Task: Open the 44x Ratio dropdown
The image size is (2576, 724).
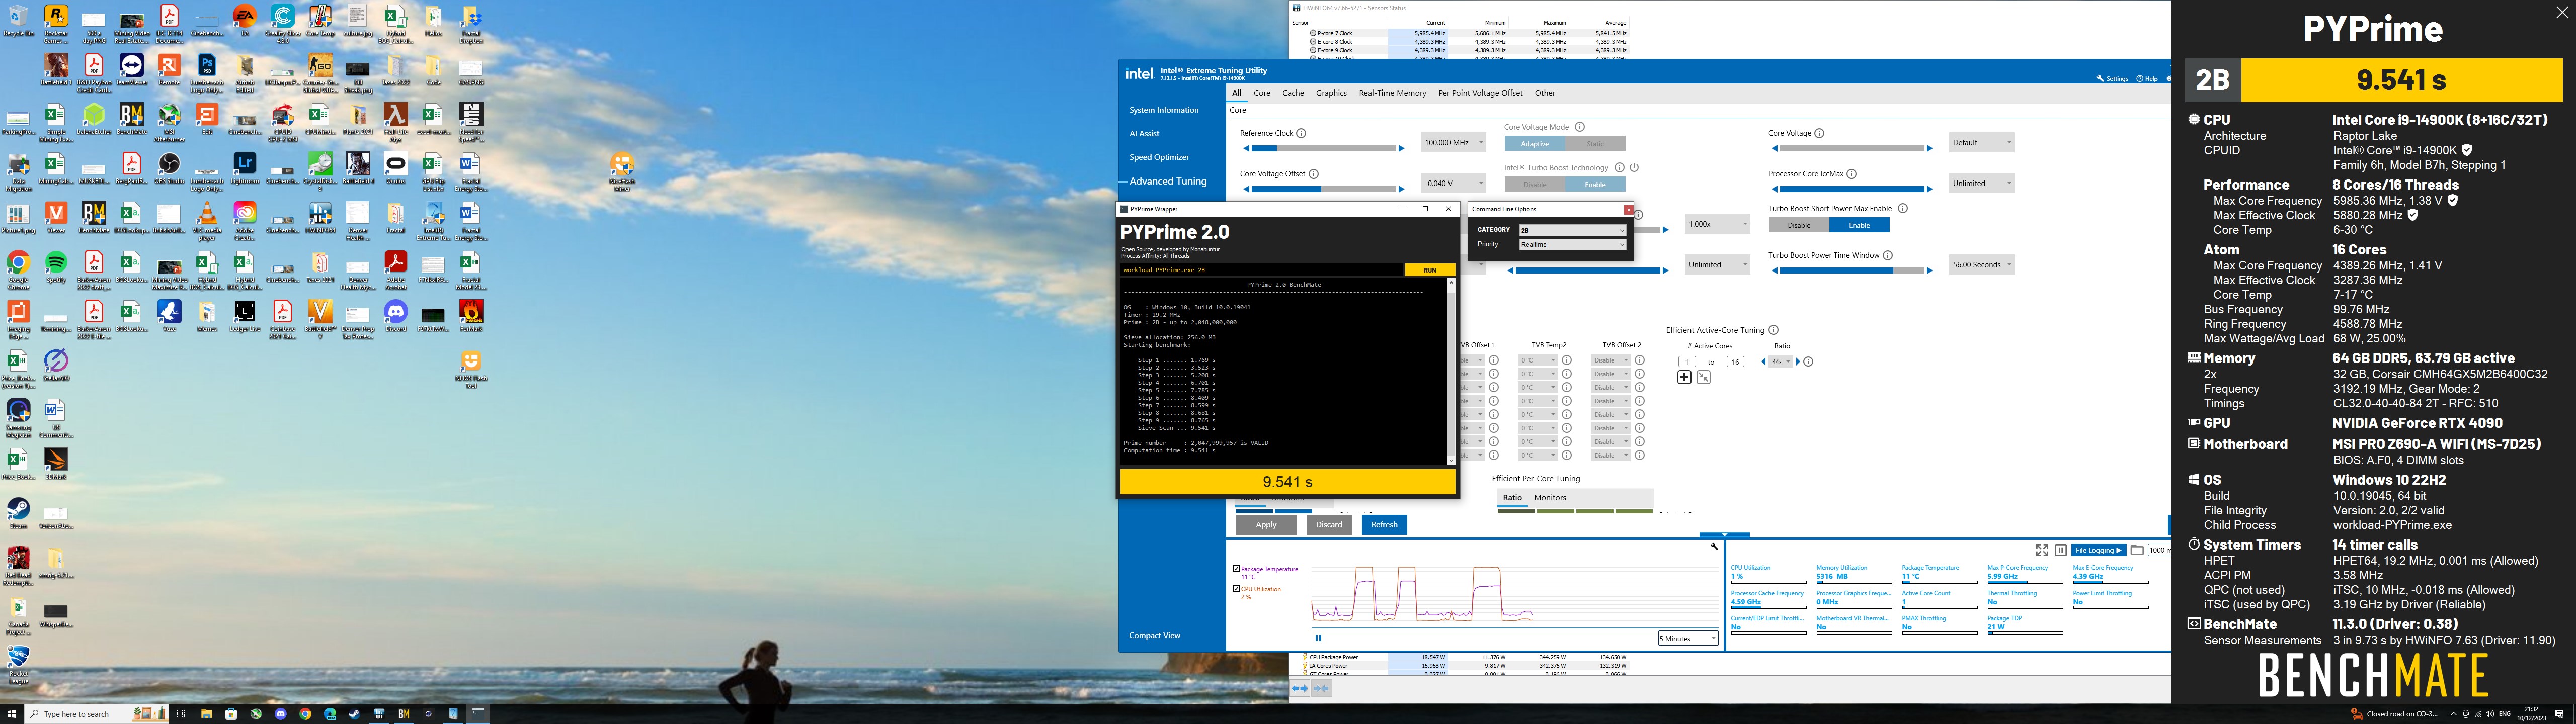Action: tap(1780, 362)
